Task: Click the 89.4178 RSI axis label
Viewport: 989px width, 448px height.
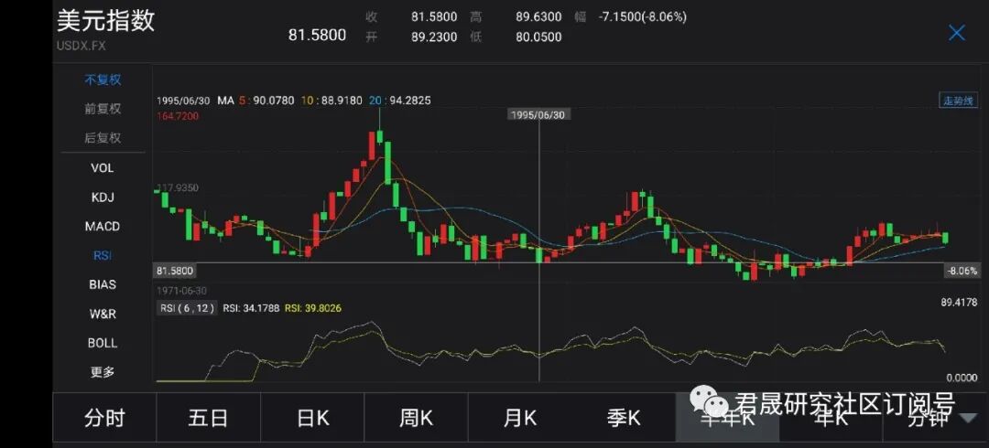Action: point(959,303)
